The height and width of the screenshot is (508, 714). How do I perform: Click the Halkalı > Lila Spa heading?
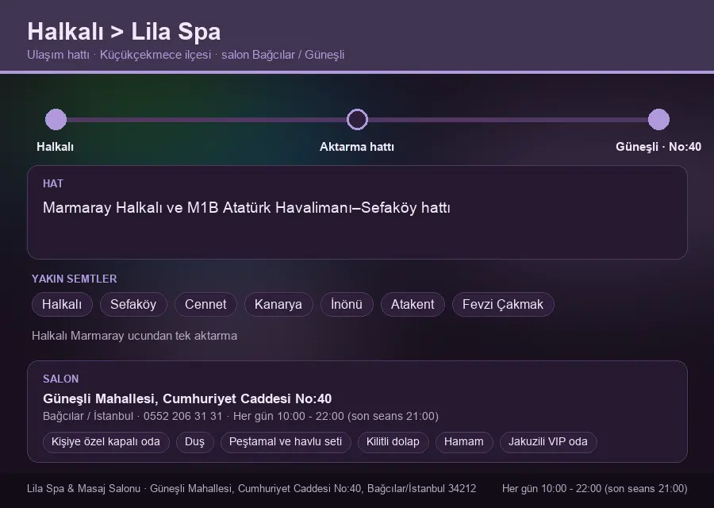[124, 32]
